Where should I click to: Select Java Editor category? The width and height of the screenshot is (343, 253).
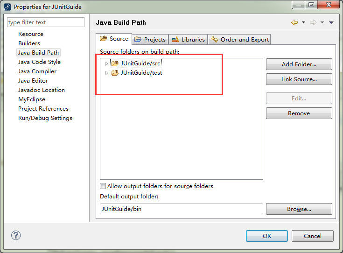(x=33, y=81)
